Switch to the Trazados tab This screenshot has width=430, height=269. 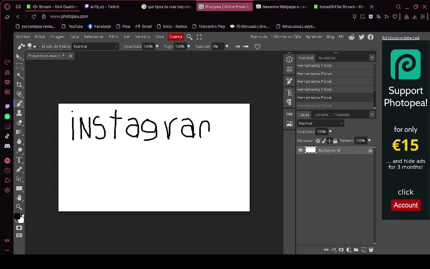click(342, 115)
